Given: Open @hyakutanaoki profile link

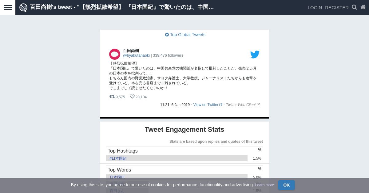Looking at the screenshot, I should (136, 55).
